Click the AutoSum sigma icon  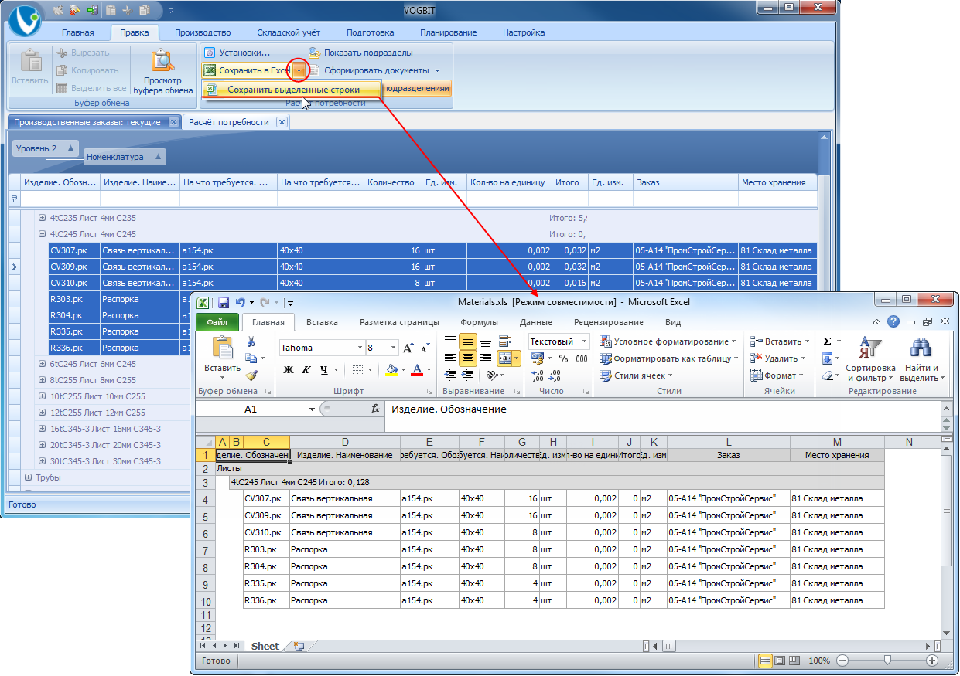point(827,341)
